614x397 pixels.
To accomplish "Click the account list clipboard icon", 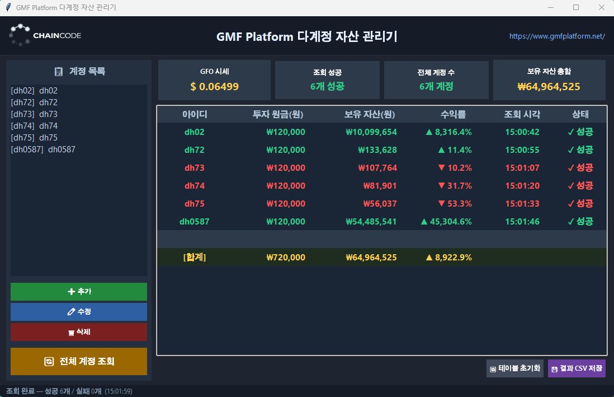I will 59,72.
